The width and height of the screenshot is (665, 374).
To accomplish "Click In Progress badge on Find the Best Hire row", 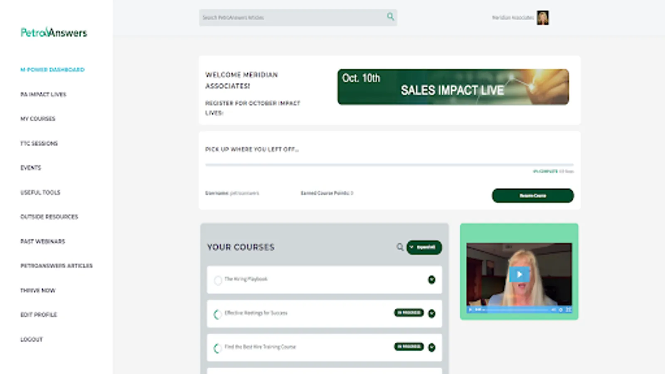I will tap(409, 347).
